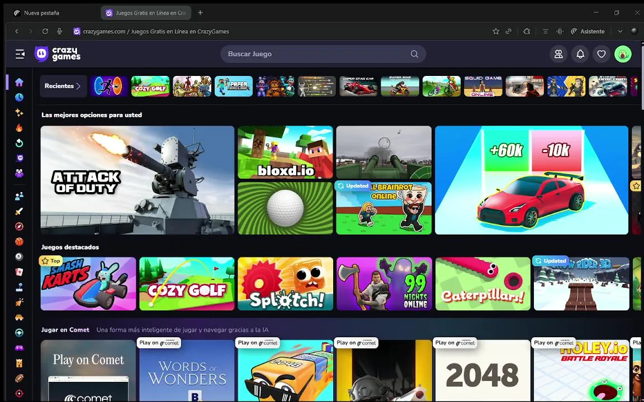Viewport: 644px width, 402px height.
Task: Open card games icon in sidebar
Action: pos(19,272)
